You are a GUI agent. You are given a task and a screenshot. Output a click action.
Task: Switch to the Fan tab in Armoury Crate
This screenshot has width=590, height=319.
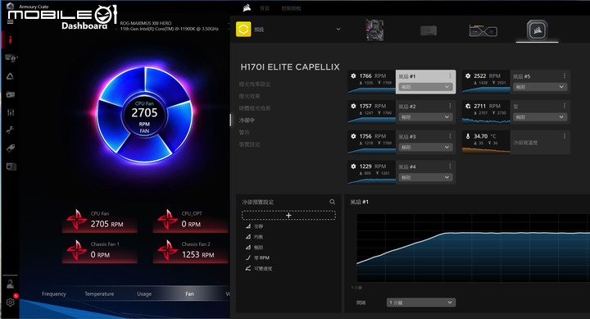coord(189,294)
